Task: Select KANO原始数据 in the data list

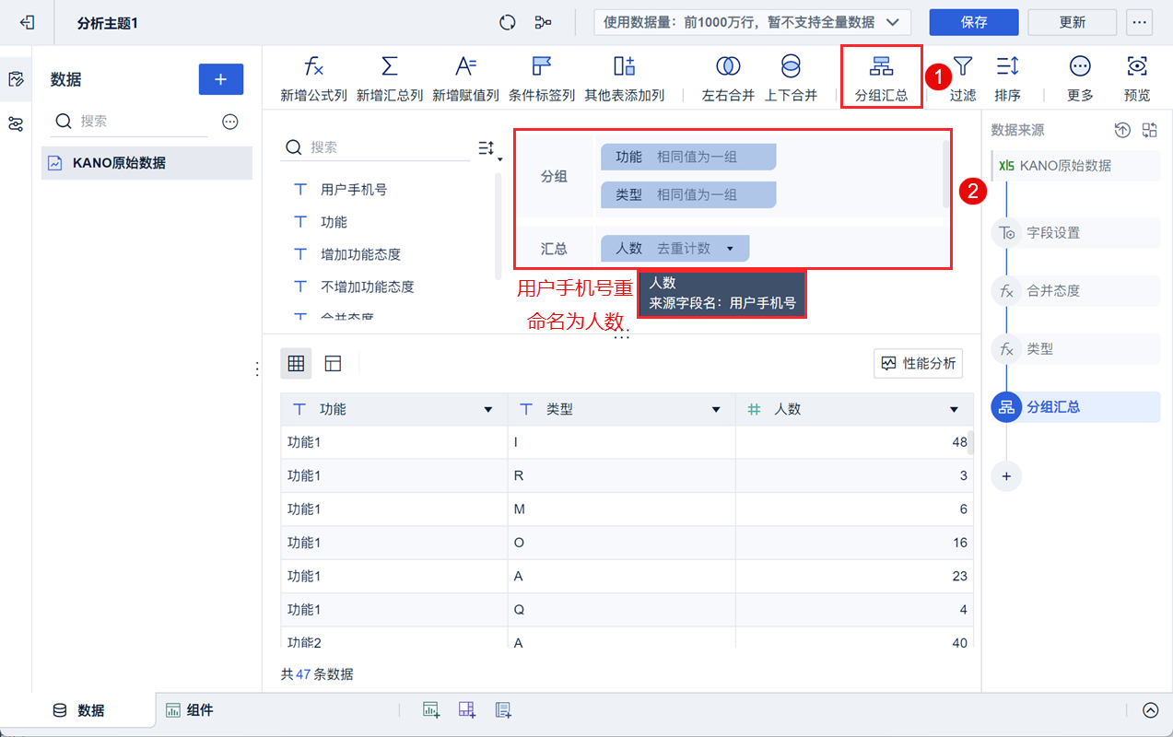Action: (147, 163)
